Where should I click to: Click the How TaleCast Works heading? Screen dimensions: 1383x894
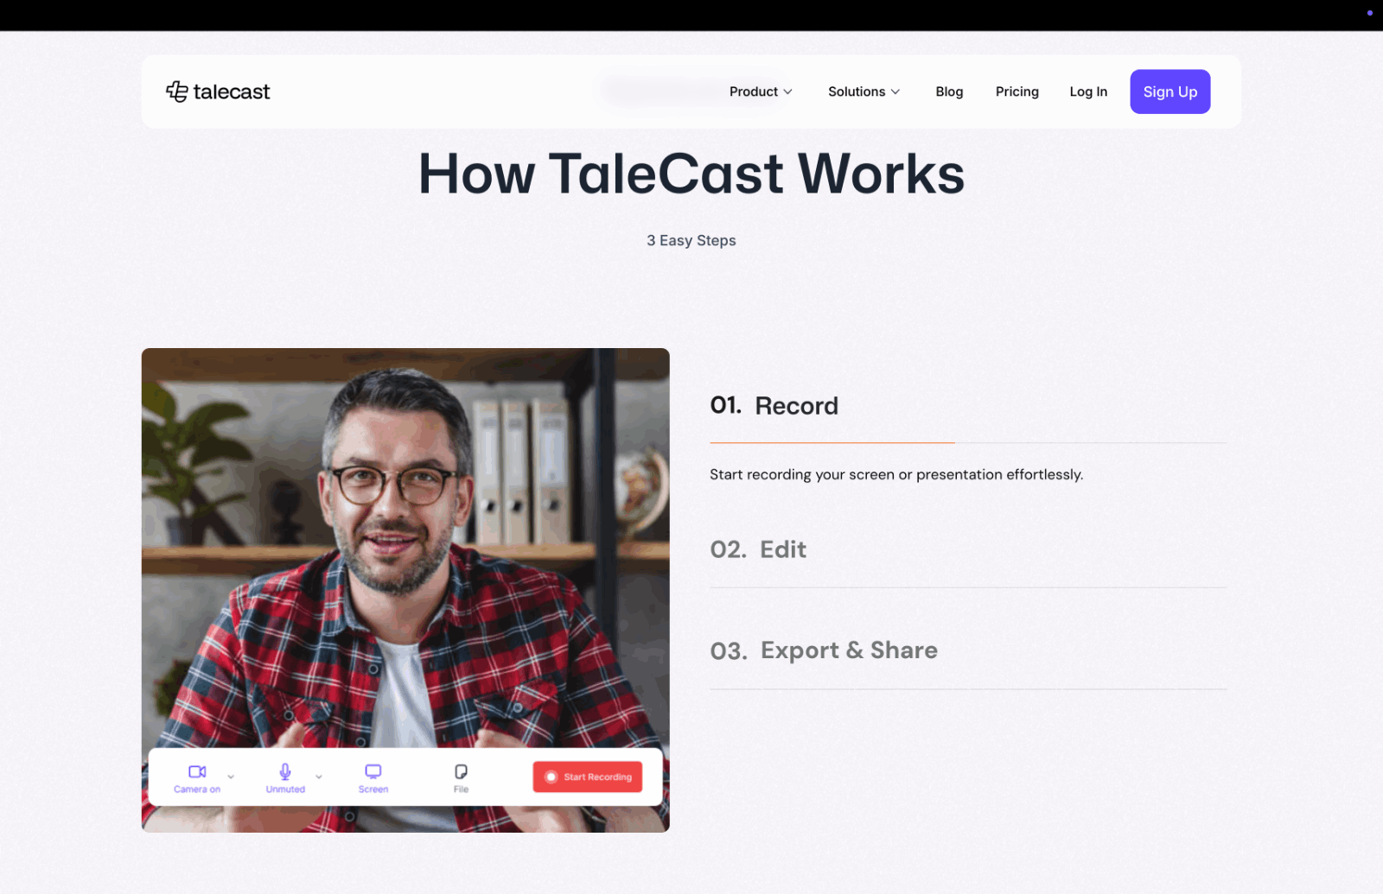(x=691, y=174)
